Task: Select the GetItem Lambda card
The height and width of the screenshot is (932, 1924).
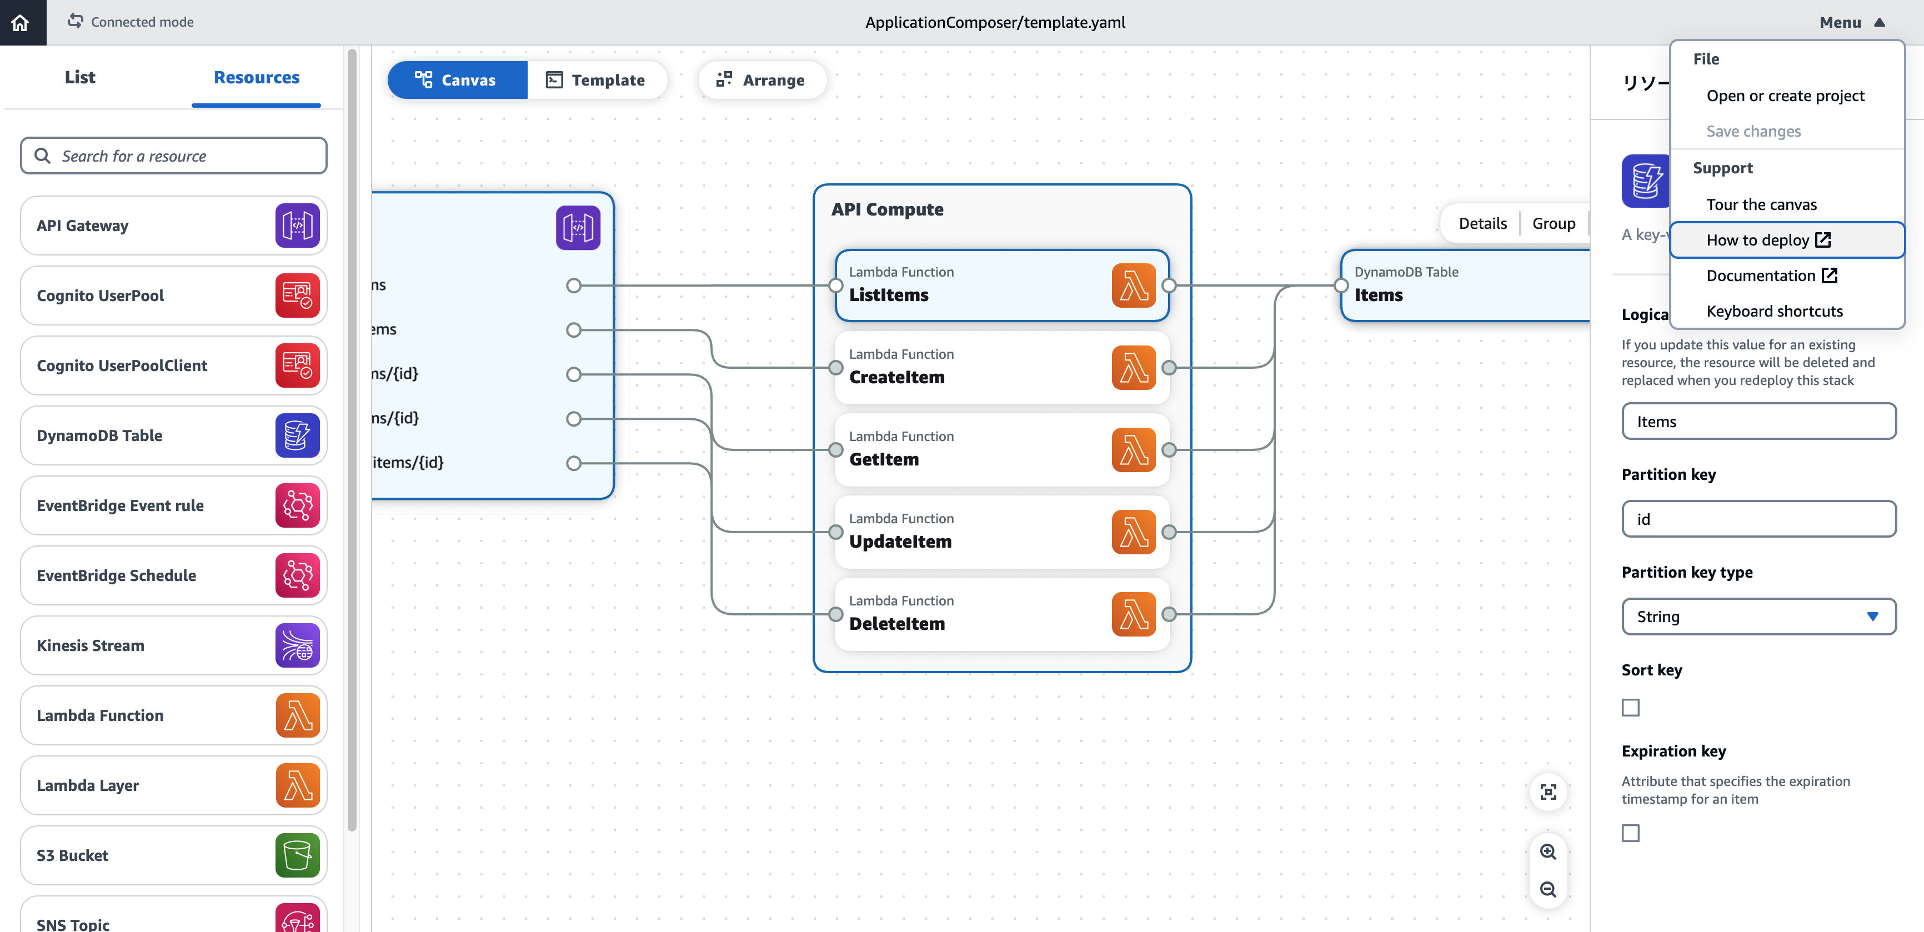Action: click(1003, 449)
